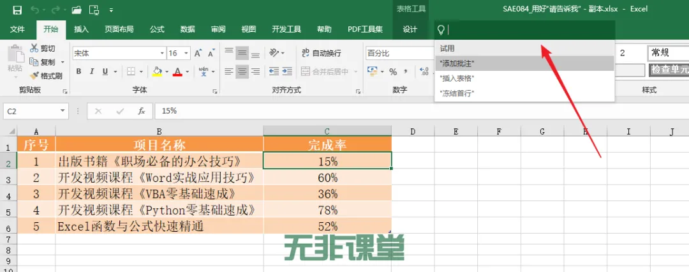Viewport: 689px width, 272px height.
Task: Click the formula bar showing 15%
Action: coord(422,111)
